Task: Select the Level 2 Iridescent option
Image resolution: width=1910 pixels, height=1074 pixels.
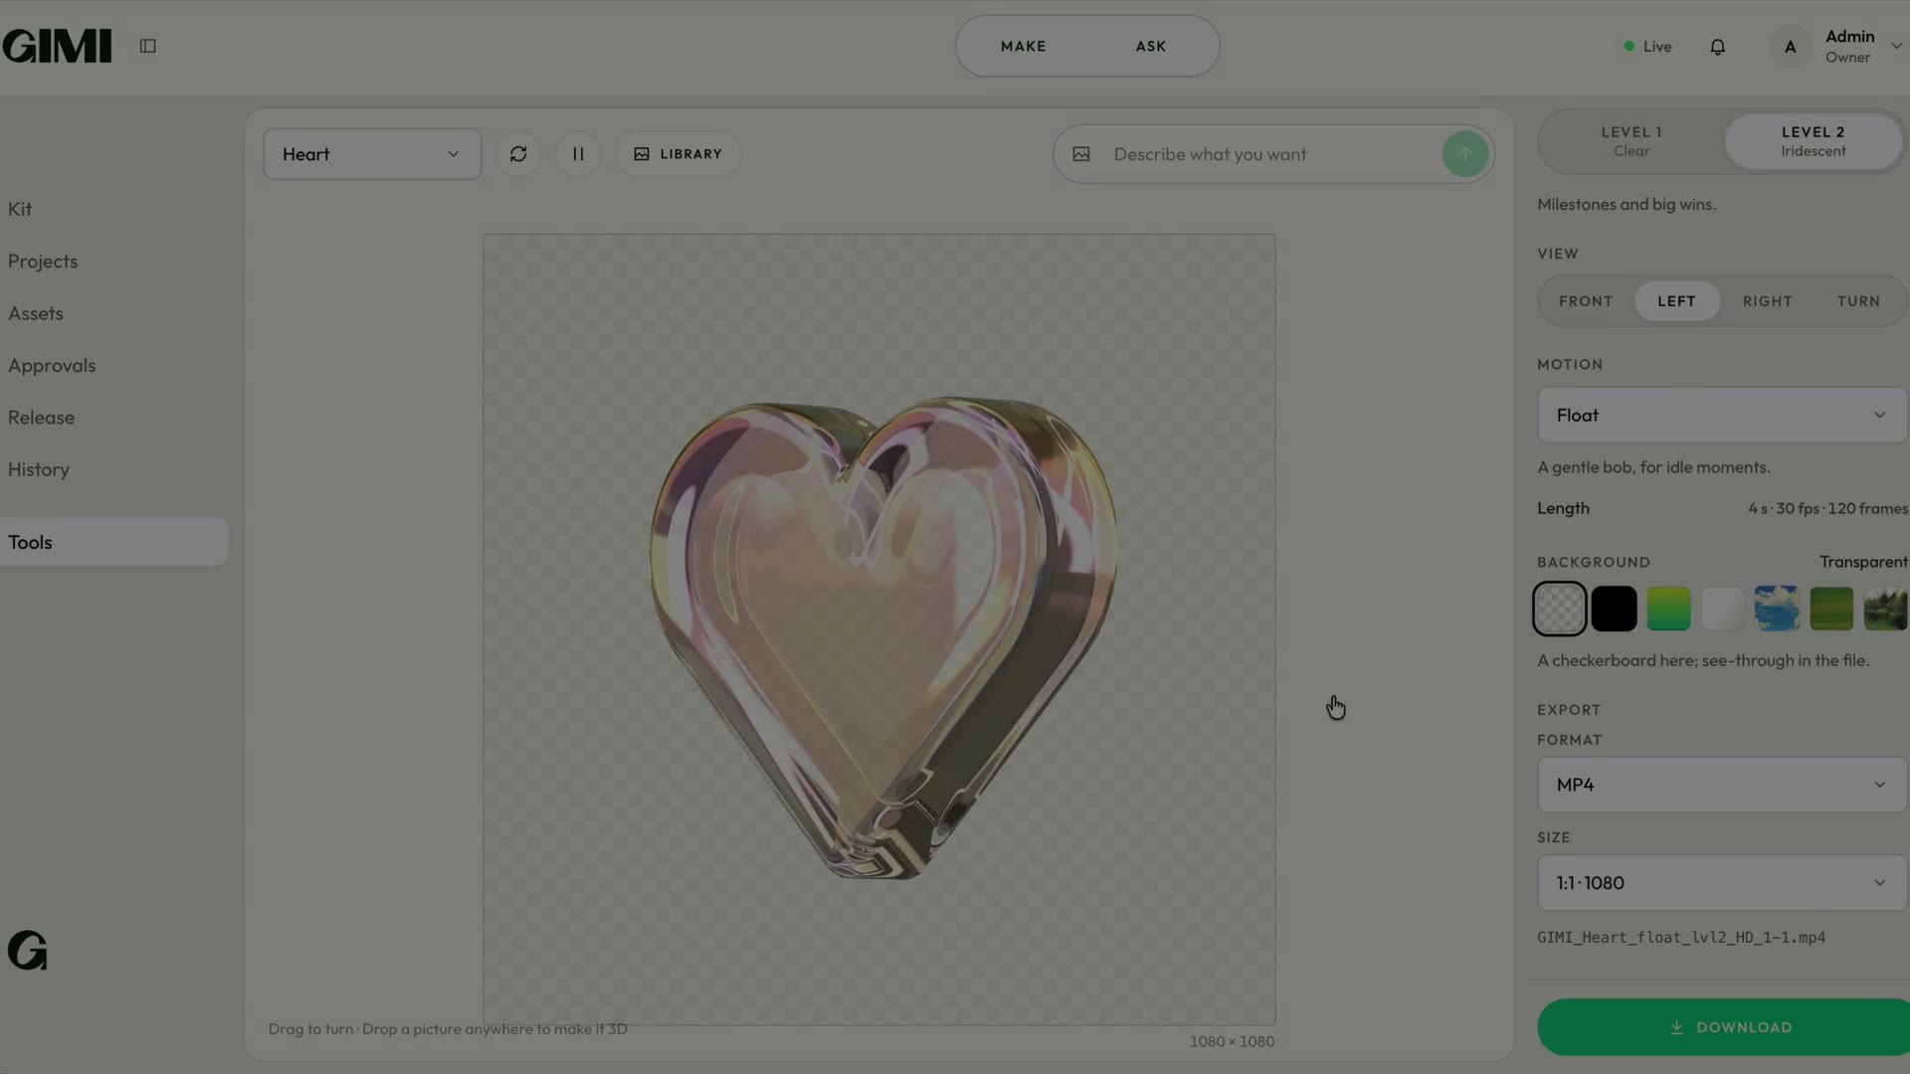Action: (1813, 141)
